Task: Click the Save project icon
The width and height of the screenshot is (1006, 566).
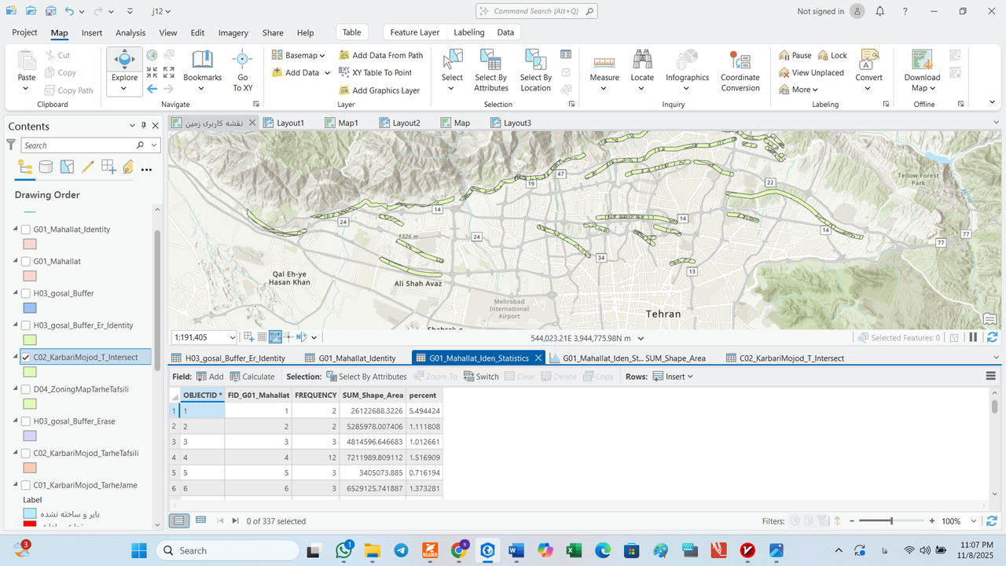Action: pyautogui.click(x=50, y=12)
